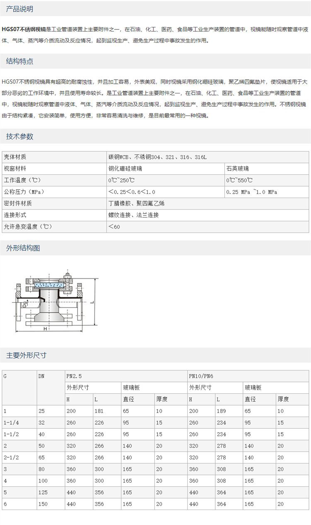
Task: Select the 1-1/2 size cell
Action: 19,434
